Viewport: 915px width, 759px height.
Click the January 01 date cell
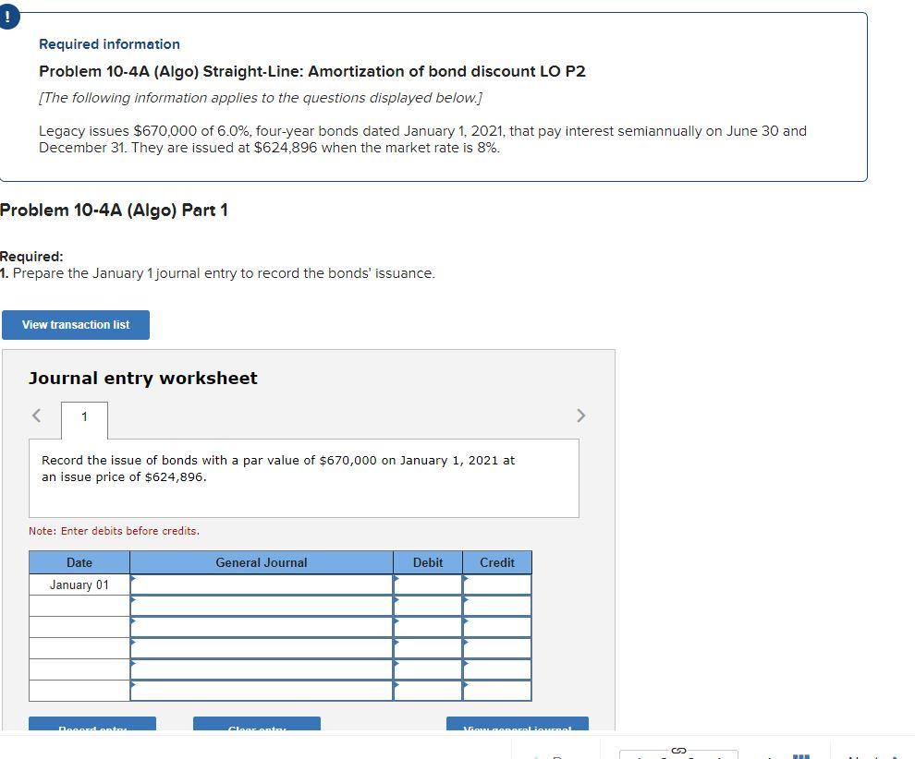pyautogui.click(x=79, y=584)
